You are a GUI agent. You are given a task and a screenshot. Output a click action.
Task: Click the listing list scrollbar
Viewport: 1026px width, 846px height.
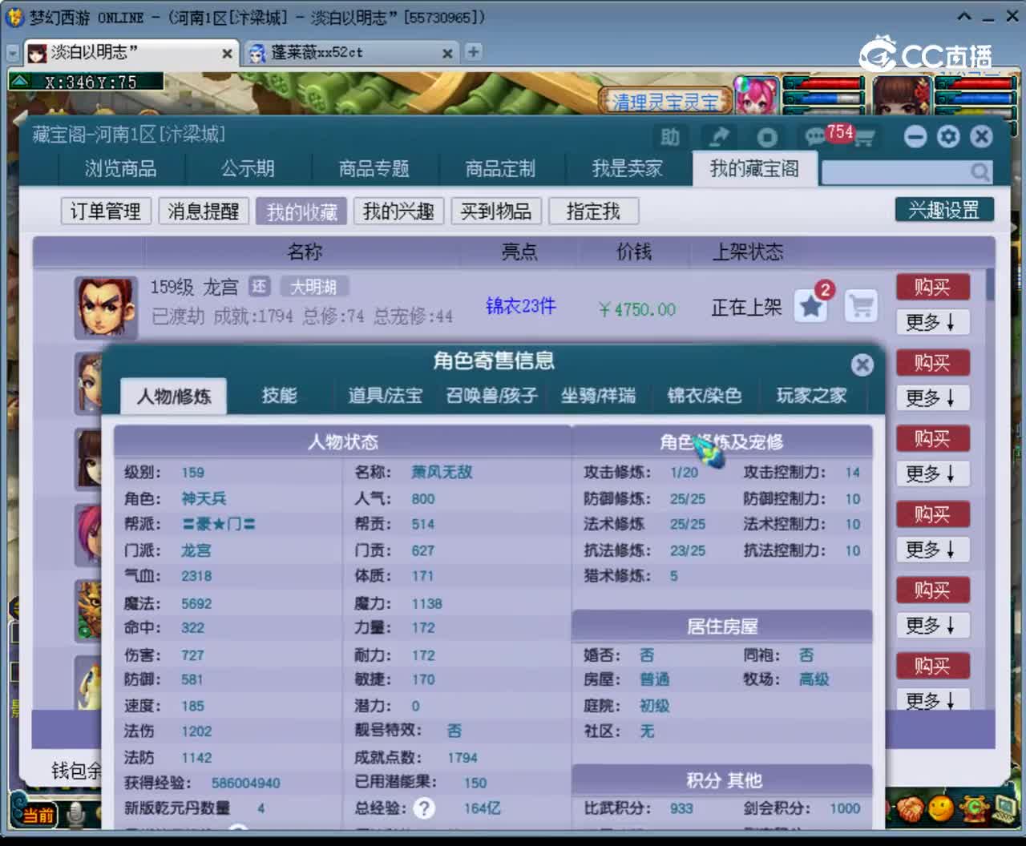pyautogui.click(x=990, y=285)
